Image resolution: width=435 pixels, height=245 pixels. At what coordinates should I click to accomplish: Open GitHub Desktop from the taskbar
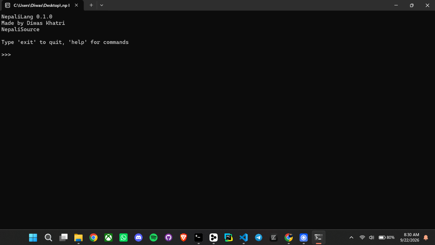click(169, 237)
